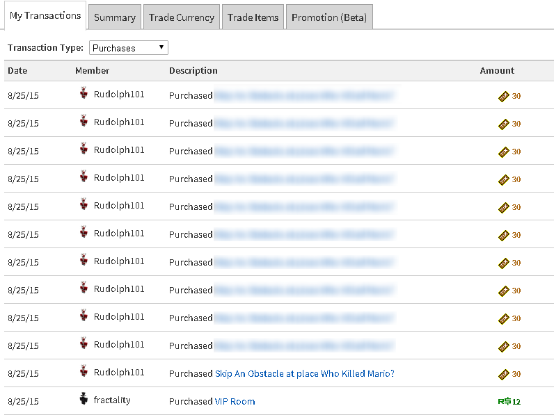Go to the Trade Items tab
Viewport: 554px width, 415px height.
pos(253,17)
